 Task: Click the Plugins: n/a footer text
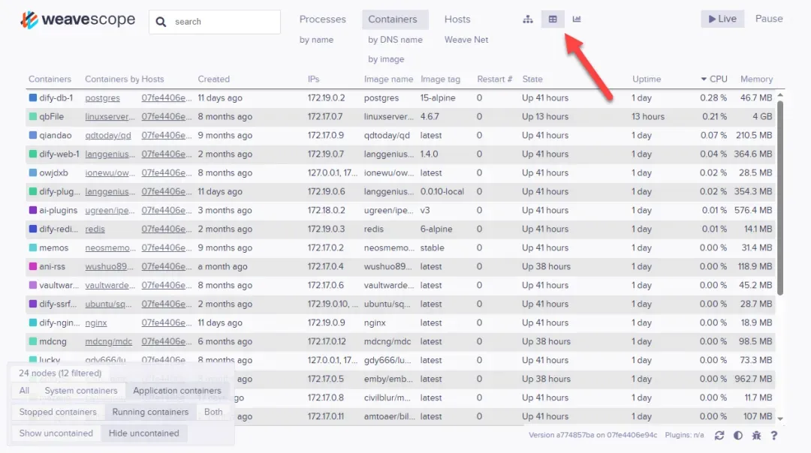684,435
